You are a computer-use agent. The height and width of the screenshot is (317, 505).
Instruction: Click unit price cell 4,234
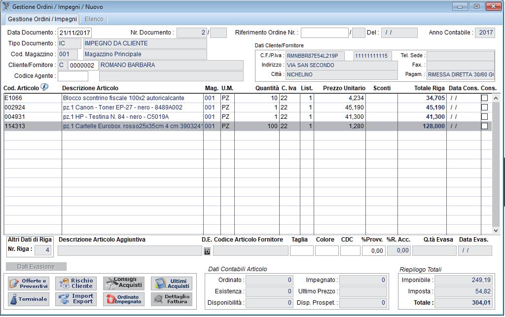point(340,98)
